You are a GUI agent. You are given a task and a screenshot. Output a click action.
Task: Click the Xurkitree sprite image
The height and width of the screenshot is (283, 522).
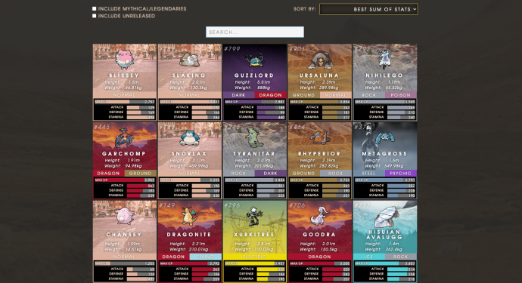coord(254,217)
